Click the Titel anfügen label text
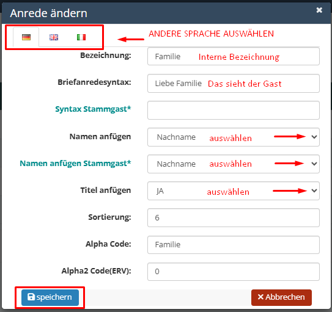332x312 pixels. pos(105,190)
